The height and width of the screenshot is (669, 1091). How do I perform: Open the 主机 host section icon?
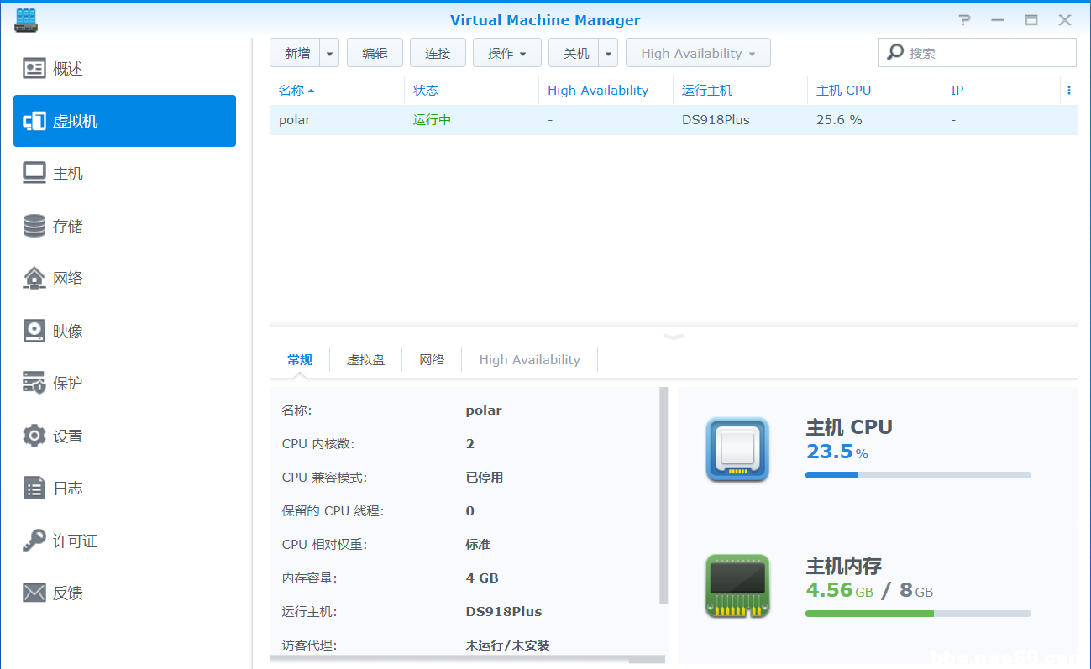34,174
